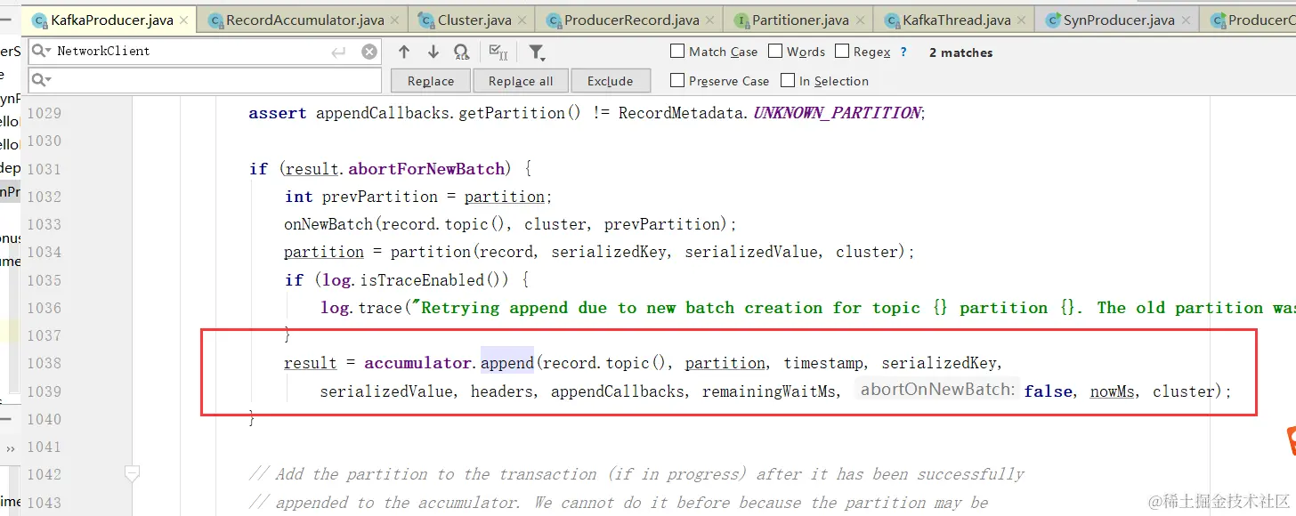Viewport: 1296px width, 516px height.
Task: Click the highlighted append method call
Action: [506, 363]
